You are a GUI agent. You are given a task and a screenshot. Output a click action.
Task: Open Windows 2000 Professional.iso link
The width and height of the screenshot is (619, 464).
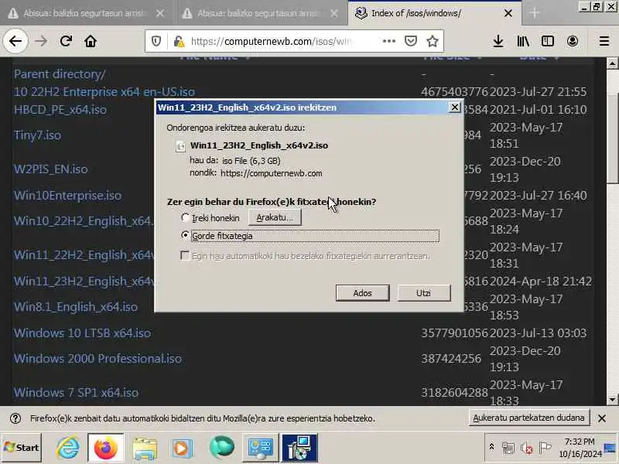[x=97, y=359]
